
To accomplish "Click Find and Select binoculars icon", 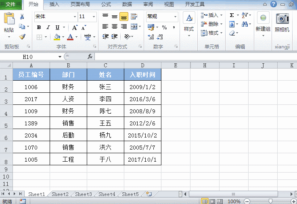I will coord(245,24).
